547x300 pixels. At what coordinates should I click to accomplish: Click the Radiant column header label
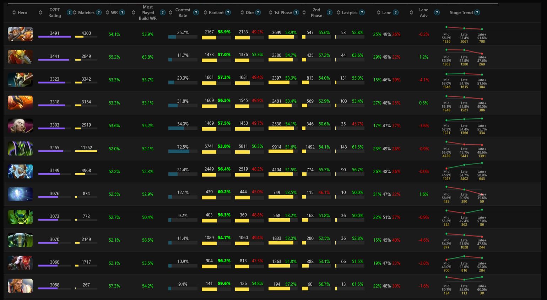(216, 12)
